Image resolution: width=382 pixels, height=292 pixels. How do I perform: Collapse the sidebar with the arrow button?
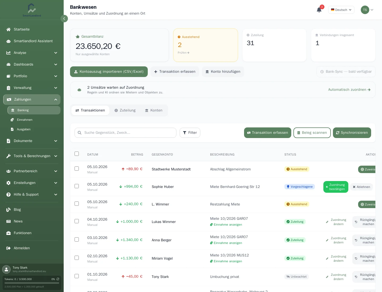point(64,19)
